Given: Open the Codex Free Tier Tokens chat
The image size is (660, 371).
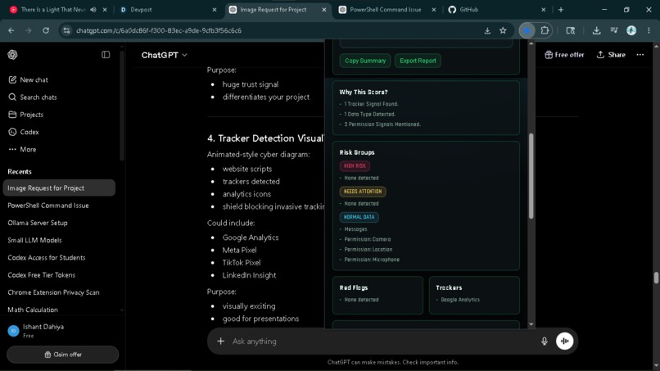Looking at the screenshot, I should click(x=58, y=275).
